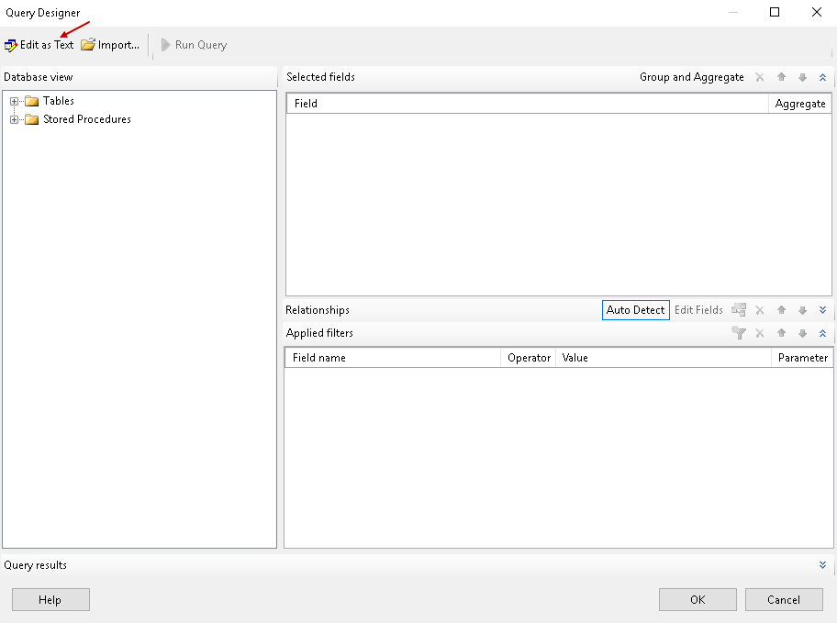The width and height of the screenshot is (837, 623).
Task: Move applied filter up arrow
Action: click(782, 333)
